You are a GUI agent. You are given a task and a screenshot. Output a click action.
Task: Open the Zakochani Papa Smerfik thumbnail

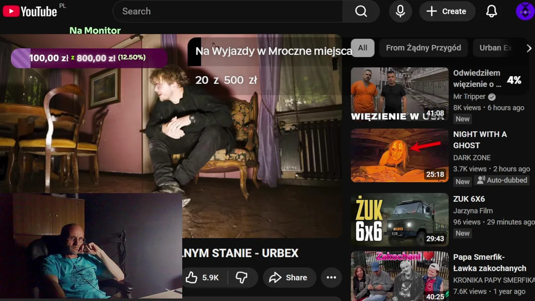click(400, 276)
